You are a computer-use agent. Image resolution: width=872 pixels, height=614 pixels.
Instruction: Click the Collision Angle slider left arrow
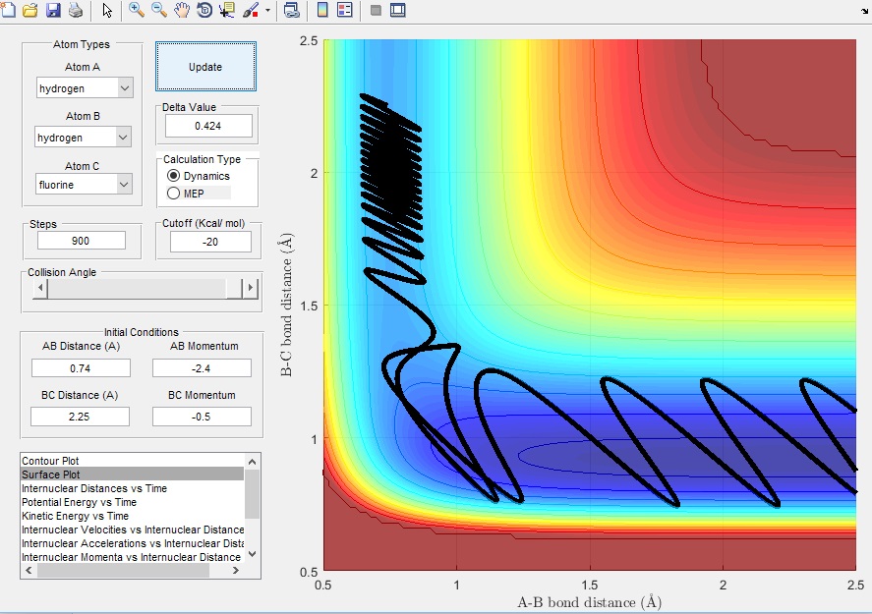(40, 288)
